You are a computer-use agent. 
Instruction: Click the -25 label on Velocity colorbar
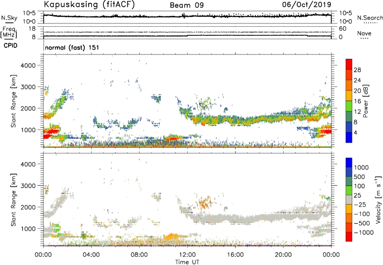pyautogui.click(x=360, y=204)
